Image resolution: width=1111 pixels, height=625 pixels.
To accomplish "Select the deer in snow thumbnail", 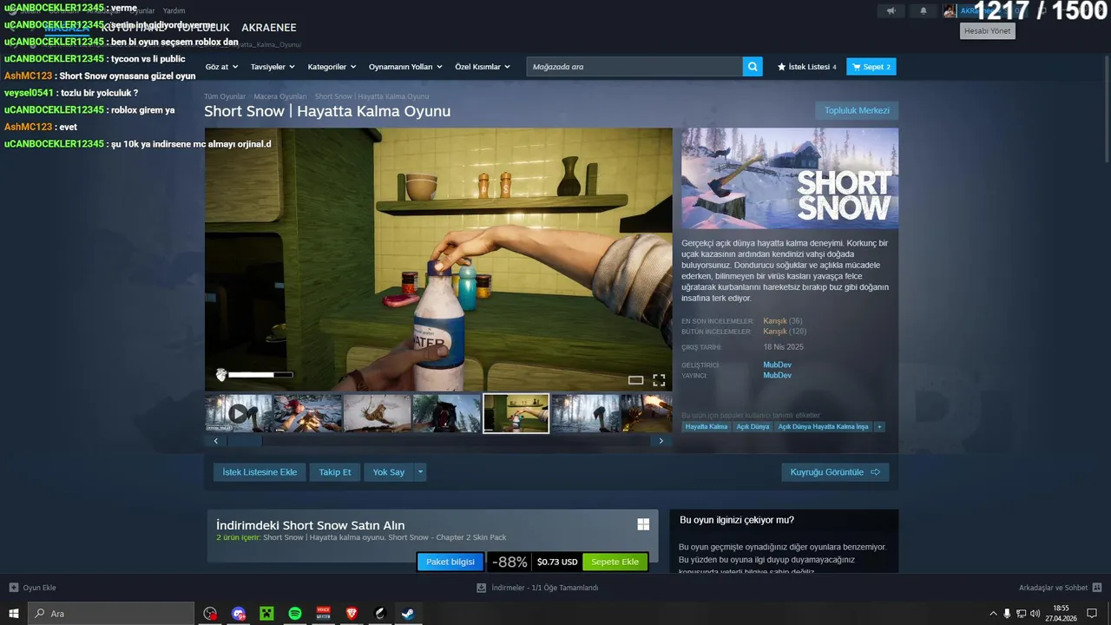I will coord(378,413).
